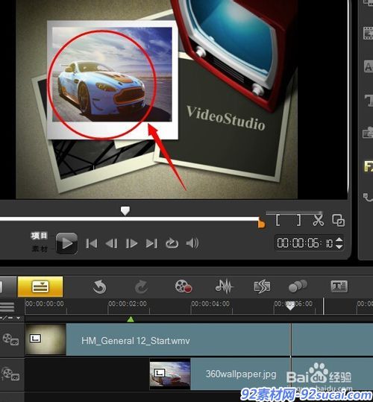Set mark-in with left bracket
Viewport: 373px width, 402px height.
(x=278, y=221)
